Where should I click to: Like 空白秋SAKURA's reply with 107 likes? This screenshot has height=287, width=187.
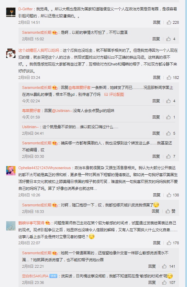click(x=168, y=283)
